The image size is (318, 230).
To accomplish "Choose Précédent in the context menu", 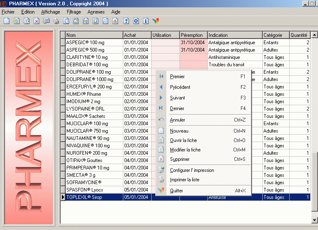I will (204, 87).
